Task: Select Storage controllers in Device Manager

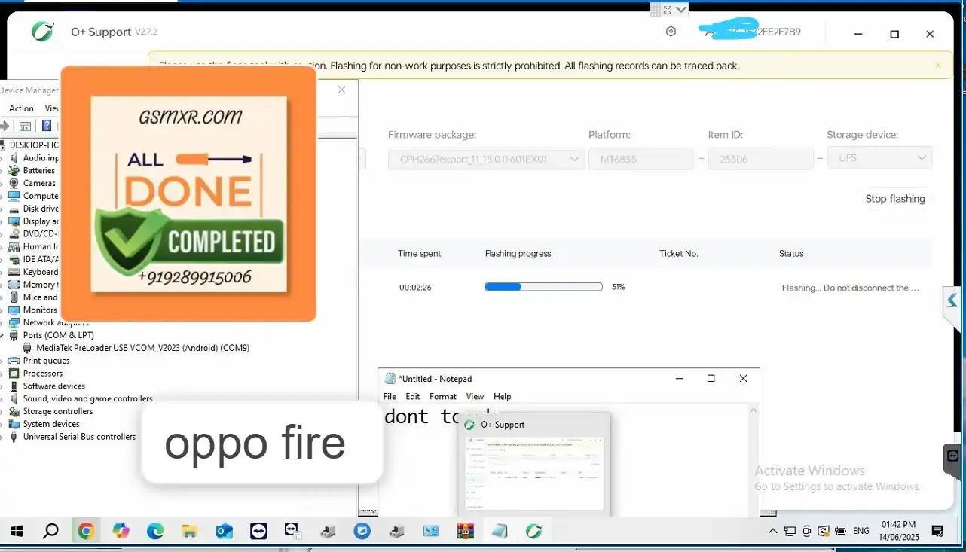Action: 58,411
